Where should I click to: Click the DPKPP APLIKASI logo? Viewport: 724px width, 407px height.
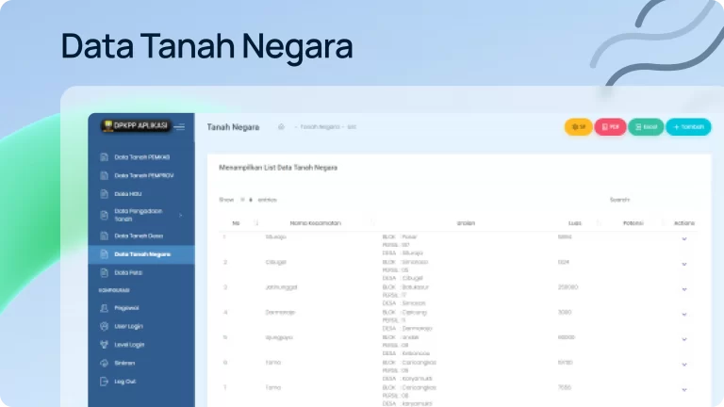(x=136, y=126)
